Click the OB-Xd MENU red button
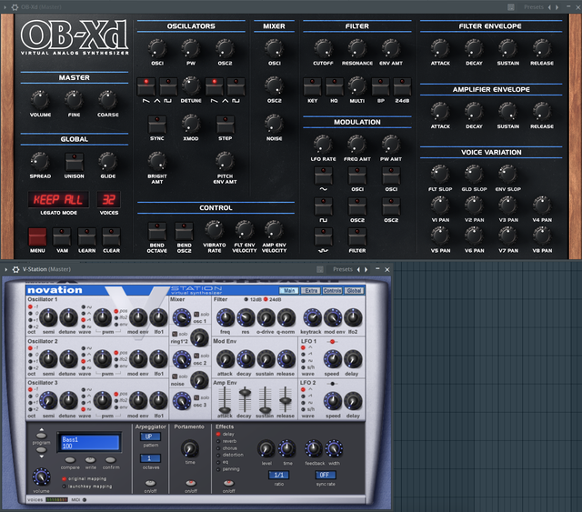582x512 pixels. (x=37, y=236)
